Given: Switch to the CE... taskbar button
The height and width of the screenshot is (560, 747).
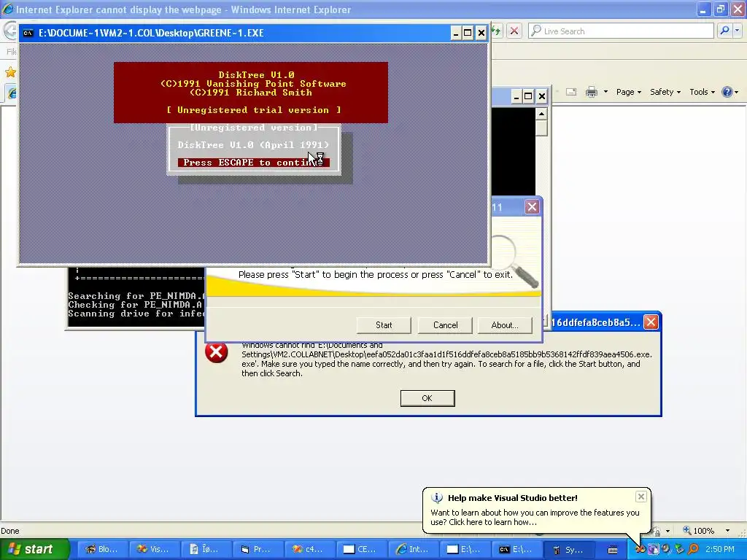Looking at the screenshot, I should point(362,549).
